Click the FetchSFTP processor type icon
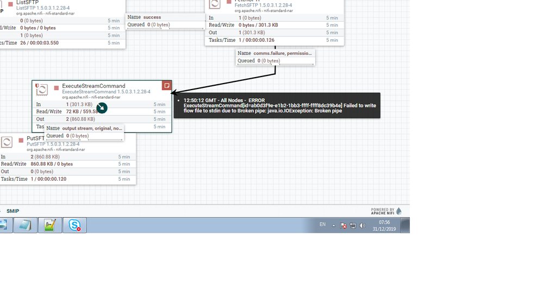This screenshot has width=543, height=305. point(215,4)
